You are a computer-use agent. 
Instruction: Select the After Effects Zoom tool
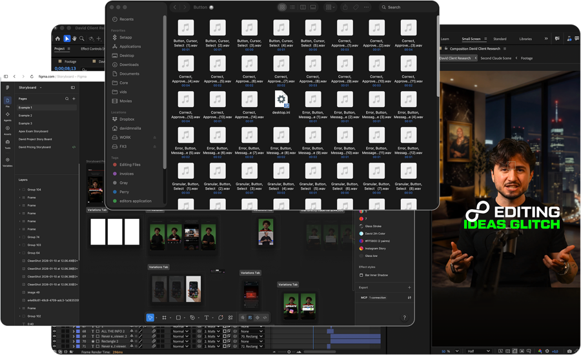tap(81, 39)
